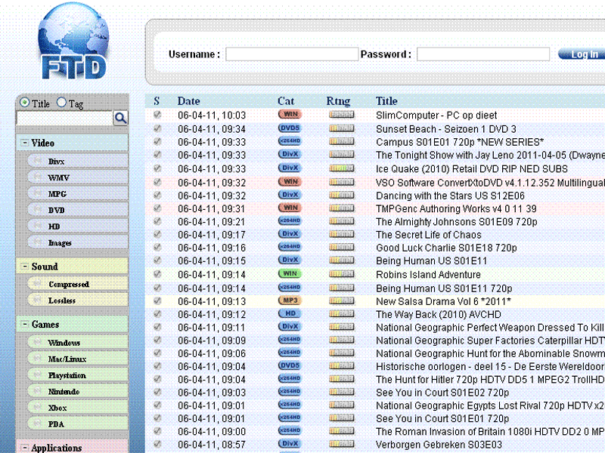Open the Nintendo games subcategory

78,391
